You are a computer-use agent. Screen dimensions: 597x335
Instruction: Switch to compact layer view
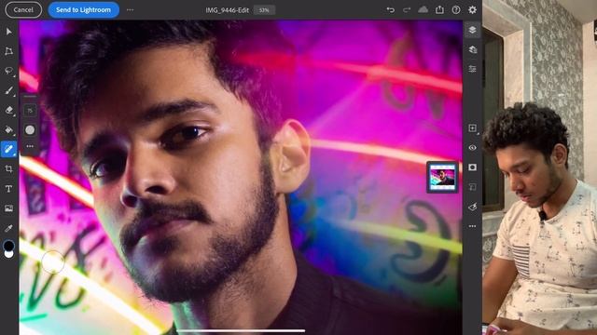pyautogui.click(x=473, y=30)
